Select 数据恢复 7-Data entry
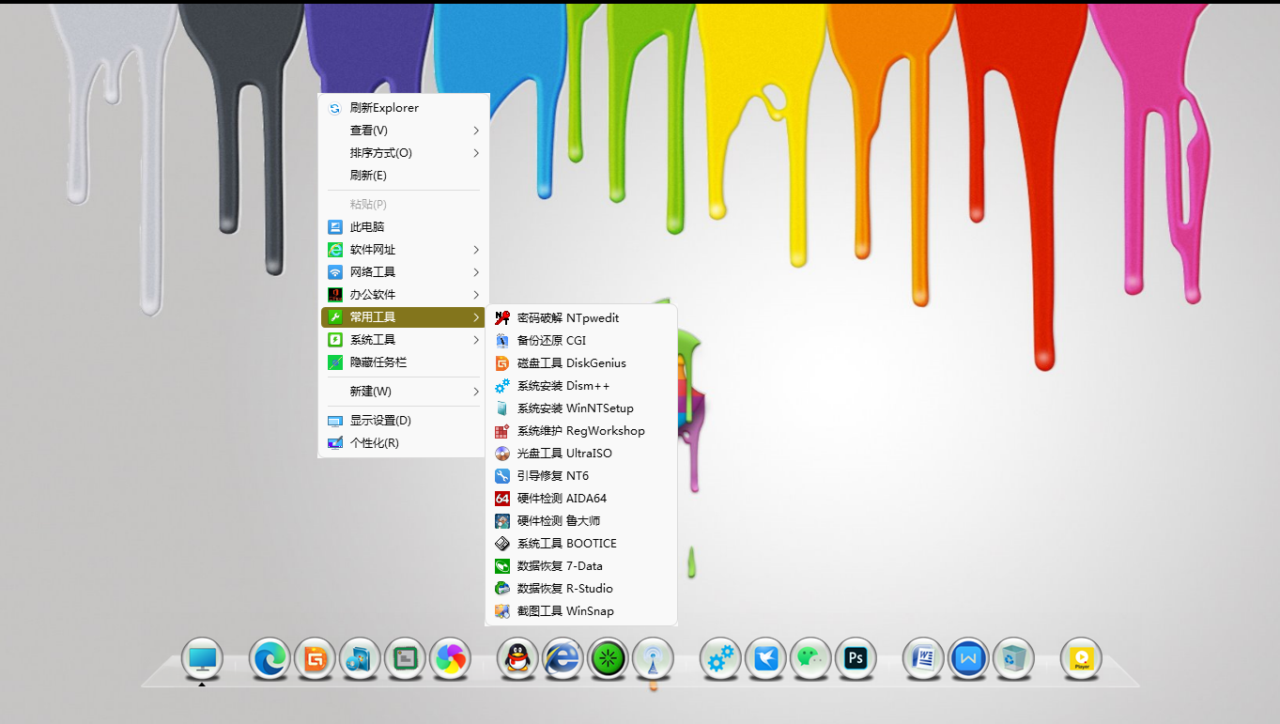This screenshot has width=1280, height=724. coord(581,566)
